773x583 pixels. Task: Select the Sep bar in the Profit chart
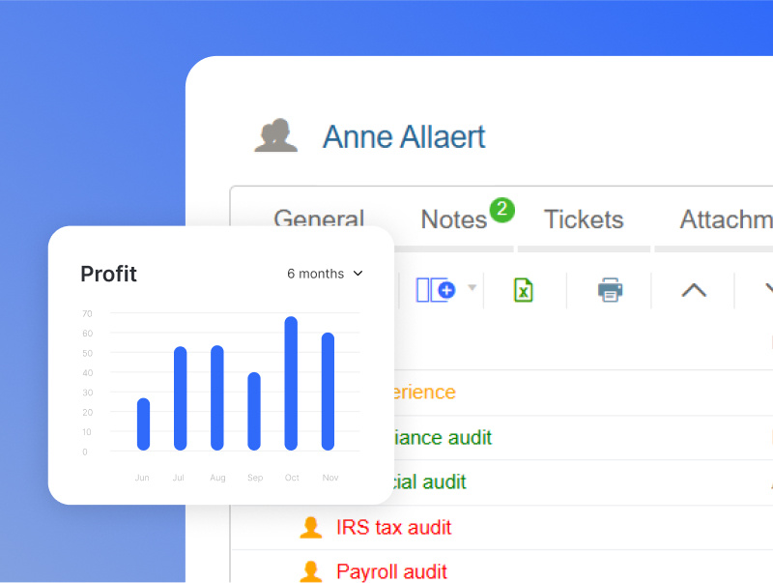254,411
